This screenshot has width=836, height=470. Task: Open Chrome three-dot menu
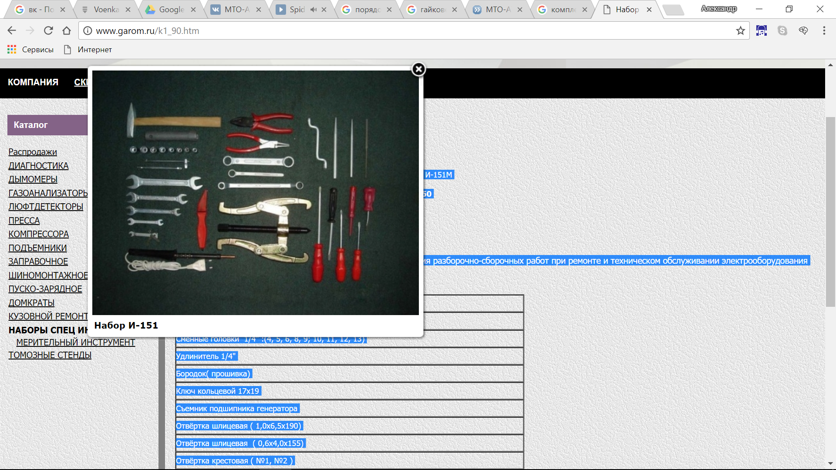point(824,30)
